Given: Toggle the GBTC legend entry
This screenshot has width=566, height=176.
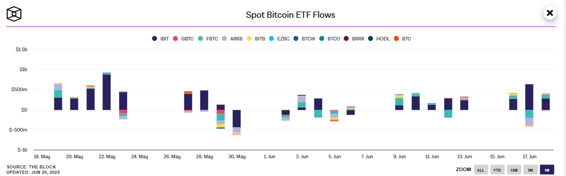Looking at the screenshot, I should [183, 39].
